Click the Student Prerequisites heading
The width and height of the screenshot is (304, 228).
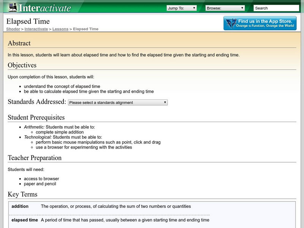click(x=36, y=117)
